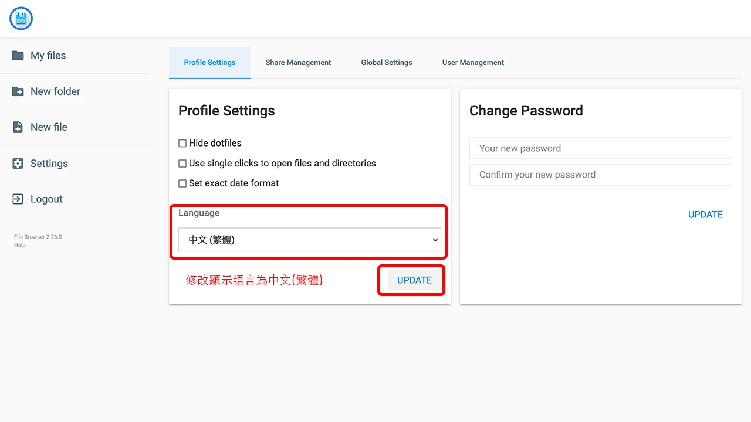
Task: Click the chevron on the language selector
Action: click(435, 240)
